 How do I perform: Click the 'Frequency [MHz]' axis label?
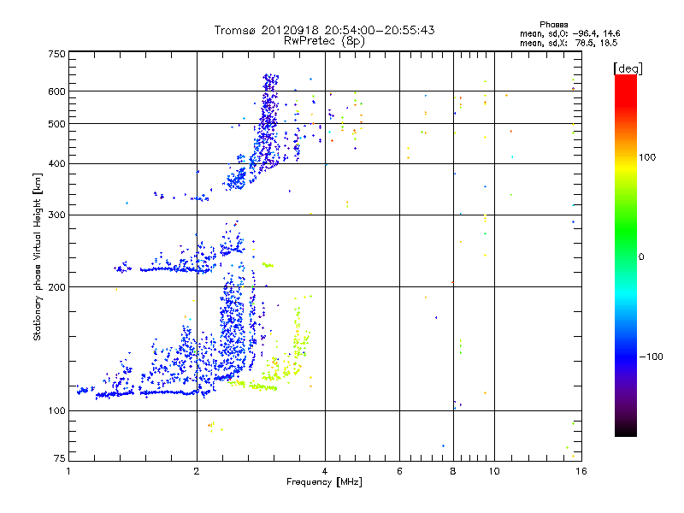click(x=324, y=482)
